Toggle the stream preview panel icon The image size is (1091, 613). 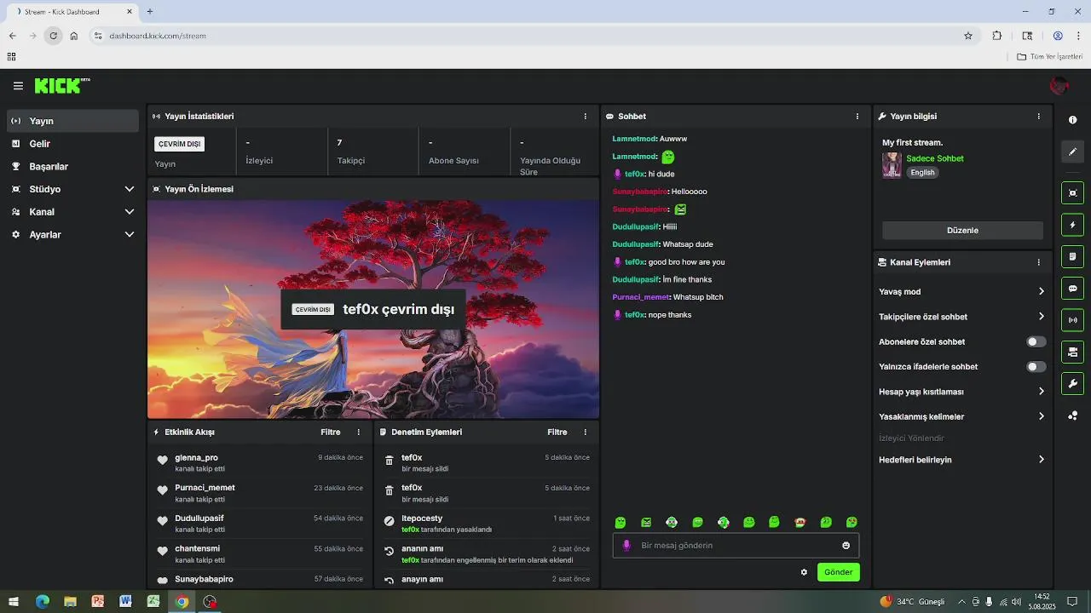(1072, 192)
